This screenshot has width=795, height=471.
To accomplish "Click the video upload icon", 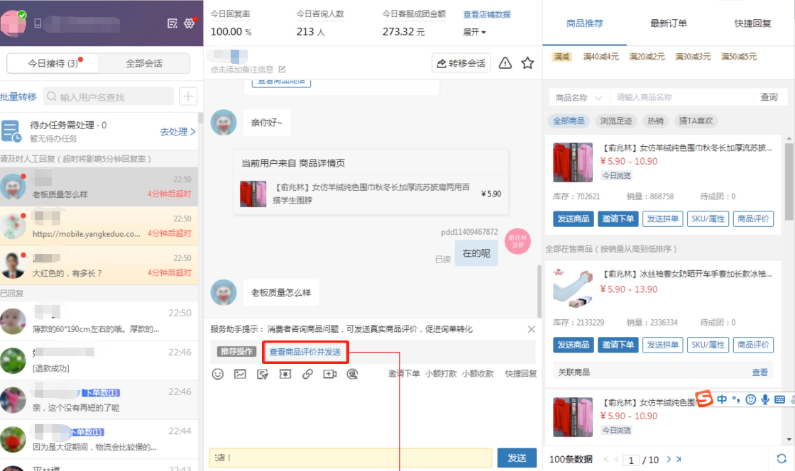I will click(x=330, y=374).
